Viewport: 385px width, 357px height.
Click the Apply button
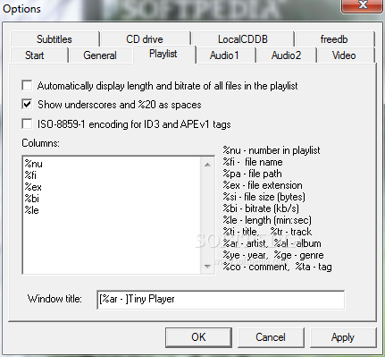click(343, 337)
